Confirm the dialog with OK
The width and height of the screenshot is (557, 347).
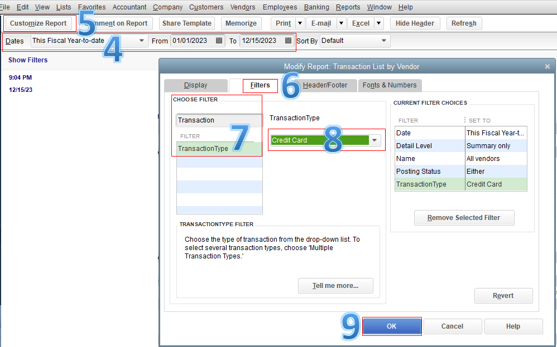point(392,326)
